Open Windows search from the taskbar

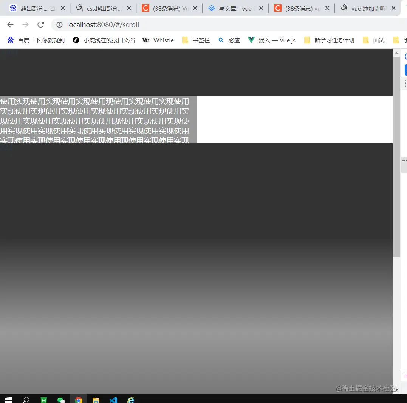26,400
